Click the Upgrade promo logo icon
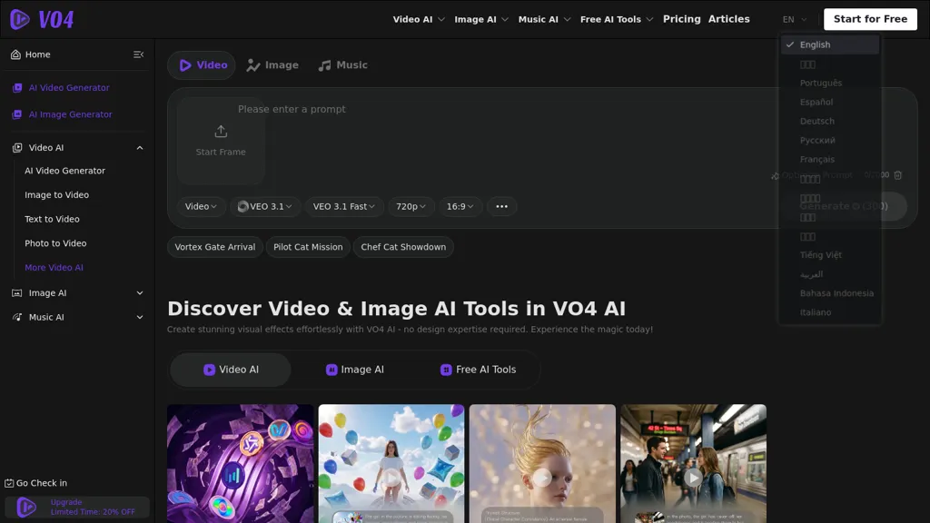Image resolution: width=930 pixels, height=523 pixels. [26, 508]
